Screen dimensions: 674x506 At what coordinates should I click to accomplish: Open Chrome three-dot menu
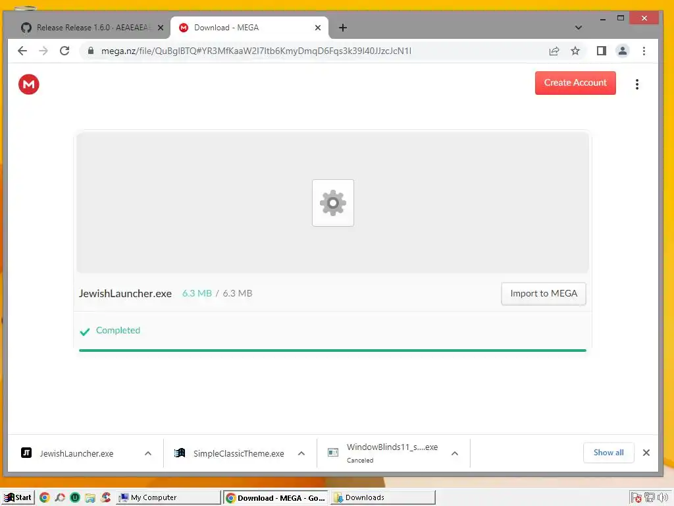(644, 51)
